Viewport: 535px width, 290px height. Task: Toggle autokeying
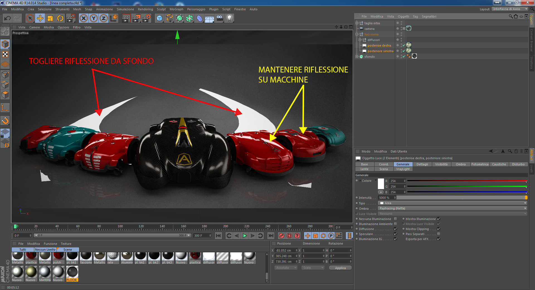(290, 236)
